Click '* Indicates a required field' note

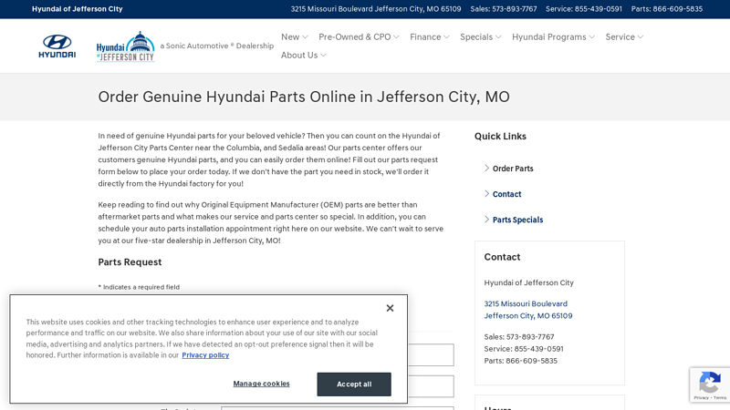(139, 287)
